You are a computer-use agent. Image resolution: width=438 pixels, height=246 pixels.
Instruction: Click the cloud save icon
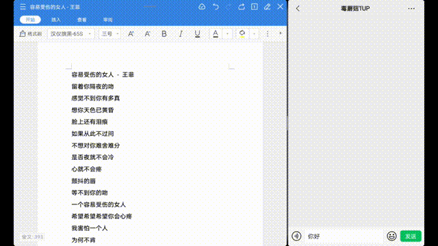[202, 7]
